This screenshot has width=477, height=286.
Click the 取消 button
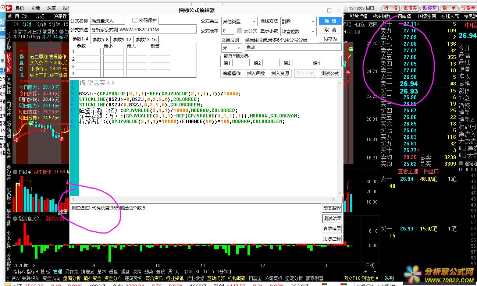click(x=330, y=30)
